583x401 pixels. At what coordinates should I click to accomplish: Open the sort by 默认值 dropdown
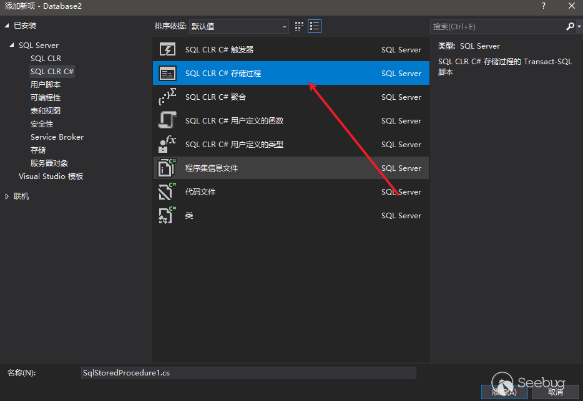coord(239,27)
